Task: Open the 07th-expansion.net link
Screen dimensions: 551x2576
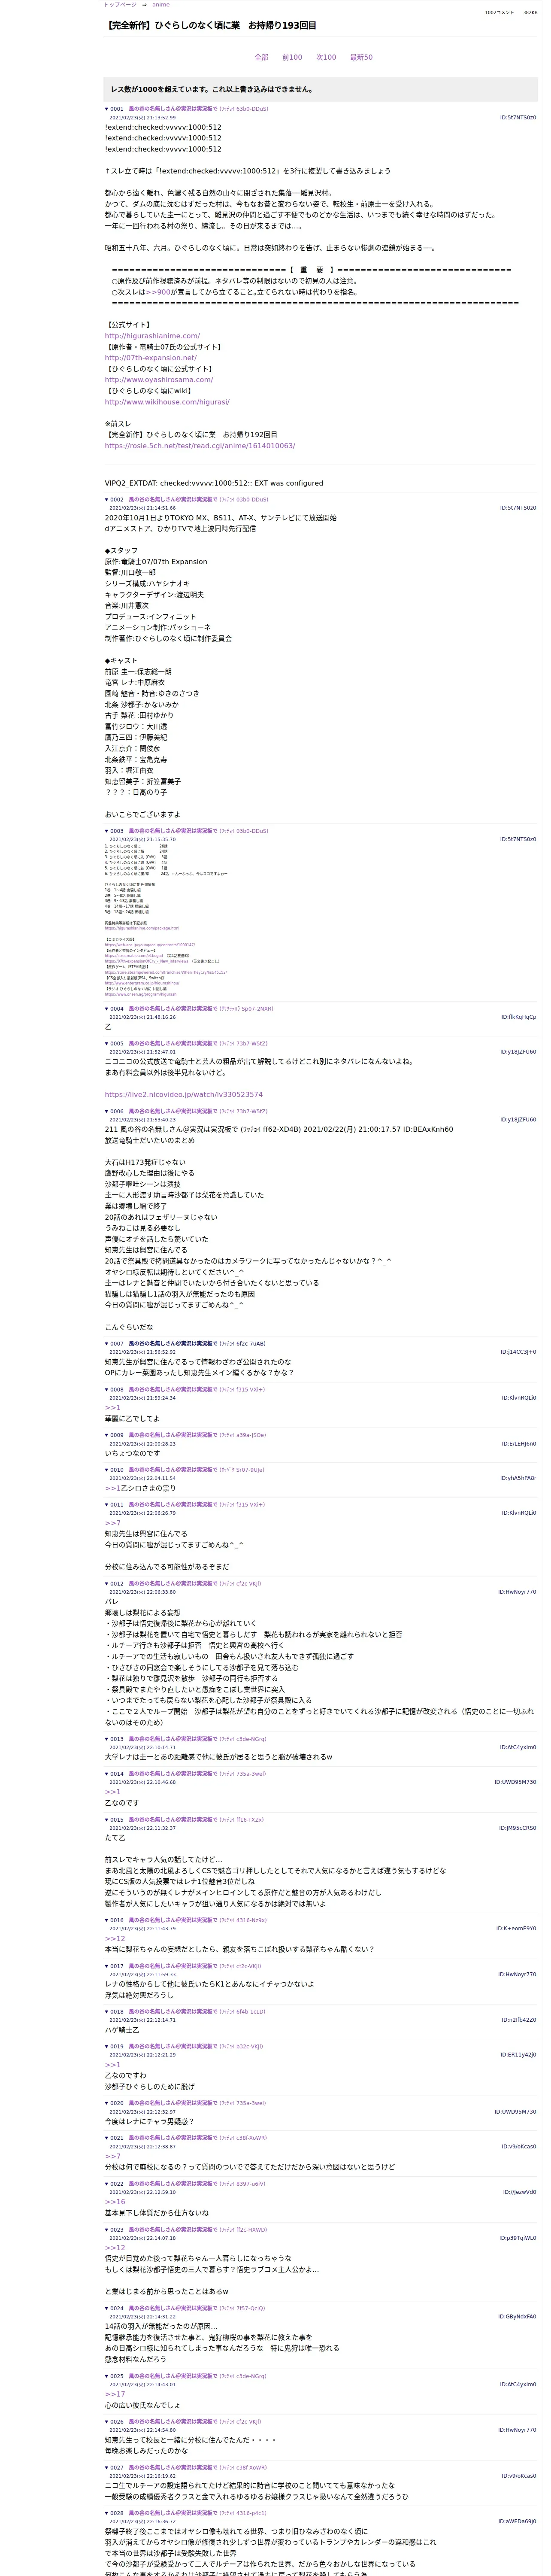Action: [x=151, y=357]
